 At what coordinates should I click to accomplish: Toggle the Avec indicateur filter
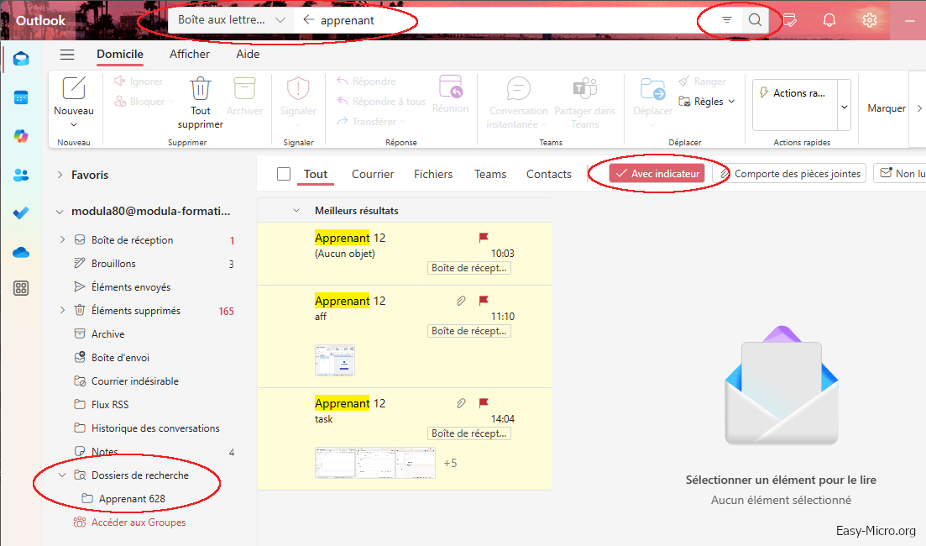(x=657, y=174)
